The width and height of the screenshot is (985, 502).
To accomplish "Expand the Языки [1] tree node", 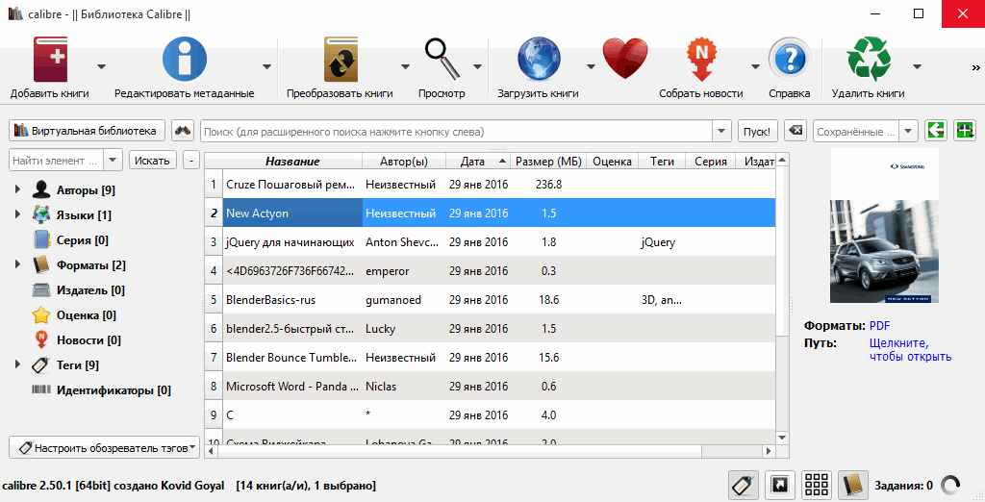I will point(17,214).
